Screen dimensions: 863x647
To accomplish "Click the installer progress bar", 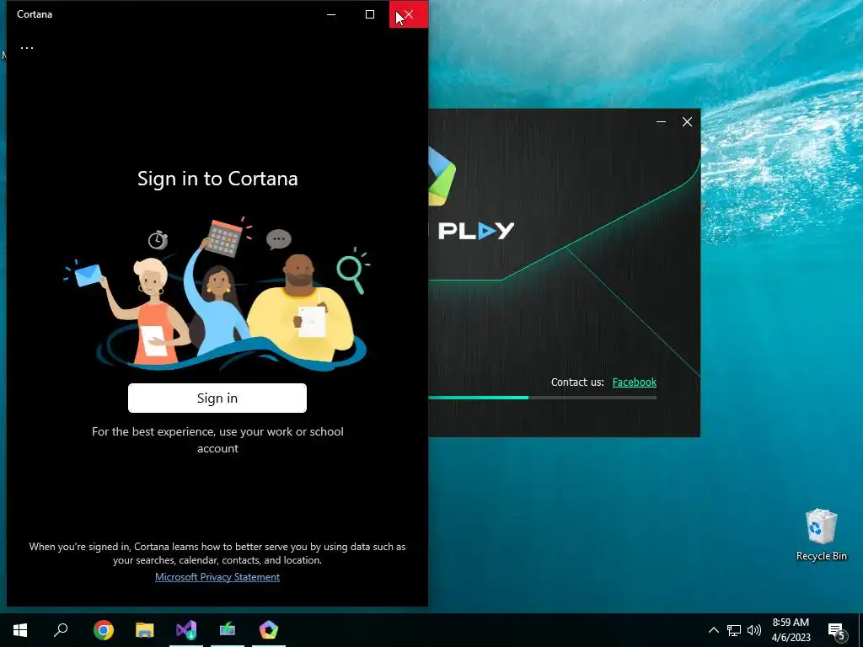I will pyautogui.click(x=542, y=398).
